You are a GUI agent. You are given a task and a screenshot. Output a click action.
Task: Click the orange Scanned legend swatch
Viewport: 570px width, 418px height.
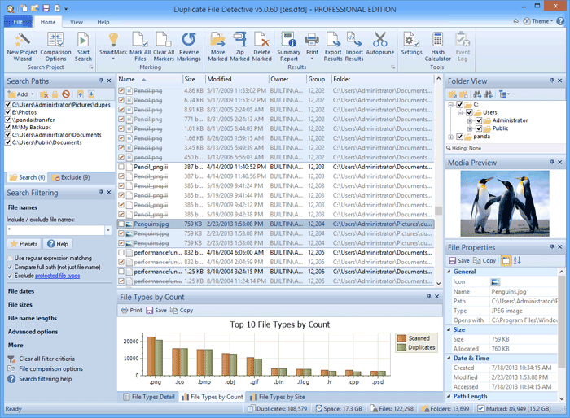click(401, 337)
